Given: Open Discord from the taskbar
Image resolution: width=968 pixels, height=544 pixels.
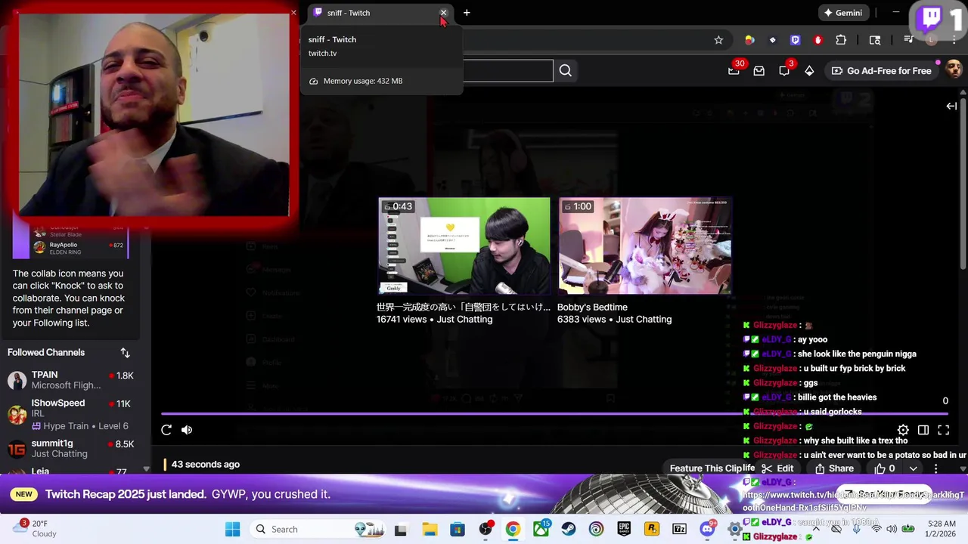Looking at the screenshot, I should 707,529.
